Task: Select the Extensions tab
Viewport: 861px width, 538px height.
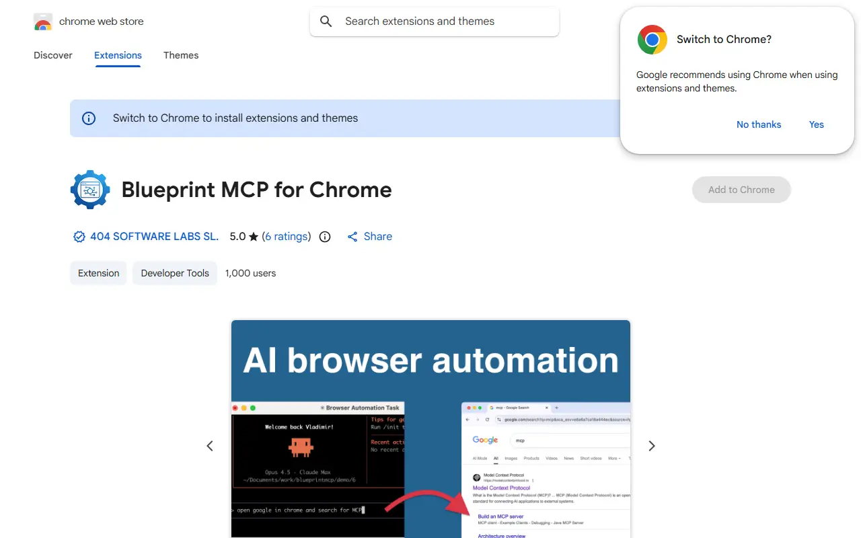Action: [x=118, y=55]
